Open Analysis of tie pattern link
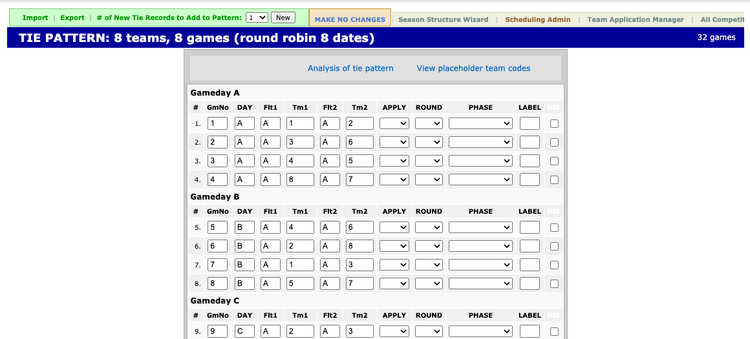 [350, 68]
